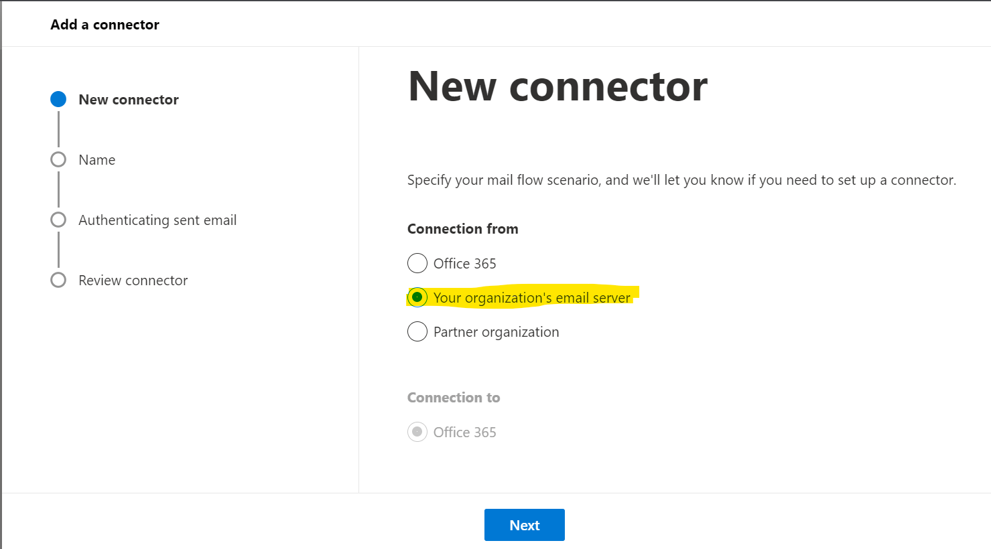
Task: Select the Office 365 radio under Connection from
Action: [x=417, y=263]
